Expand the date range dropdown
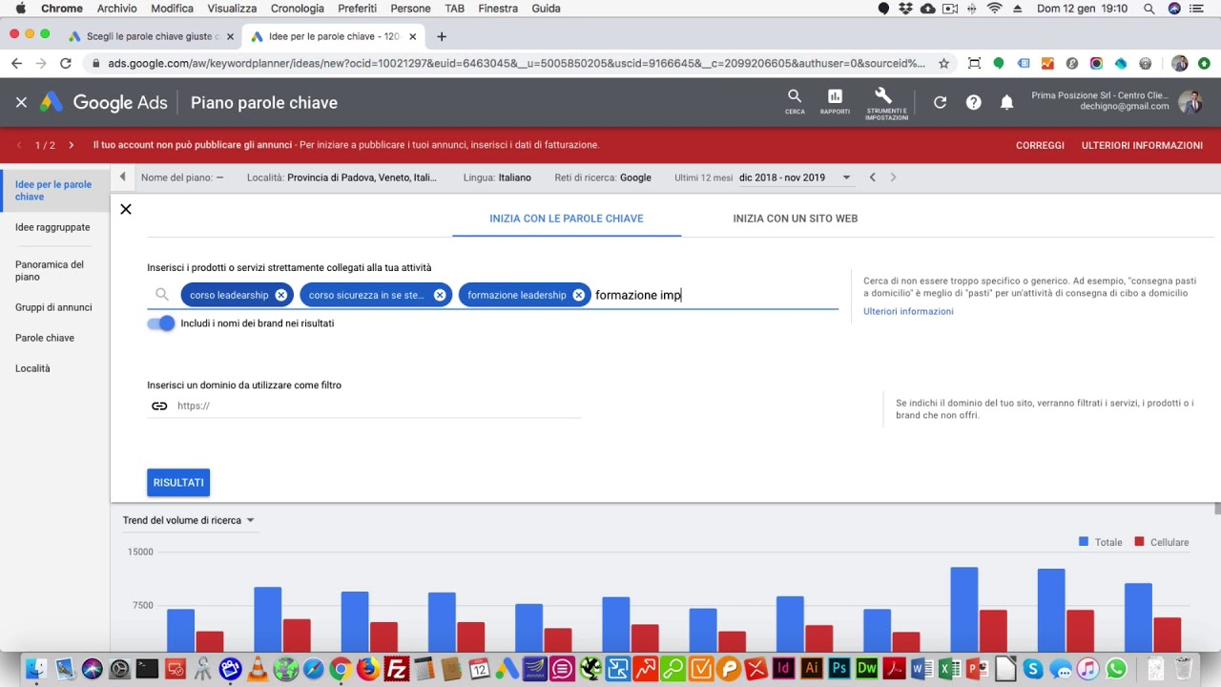This screenshot has width=1221, height=687. click(845, 177)
